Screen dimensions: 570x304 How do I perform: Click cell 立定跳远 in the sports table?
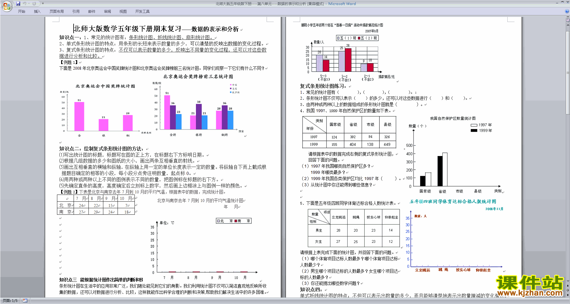(x=338, y=217)
